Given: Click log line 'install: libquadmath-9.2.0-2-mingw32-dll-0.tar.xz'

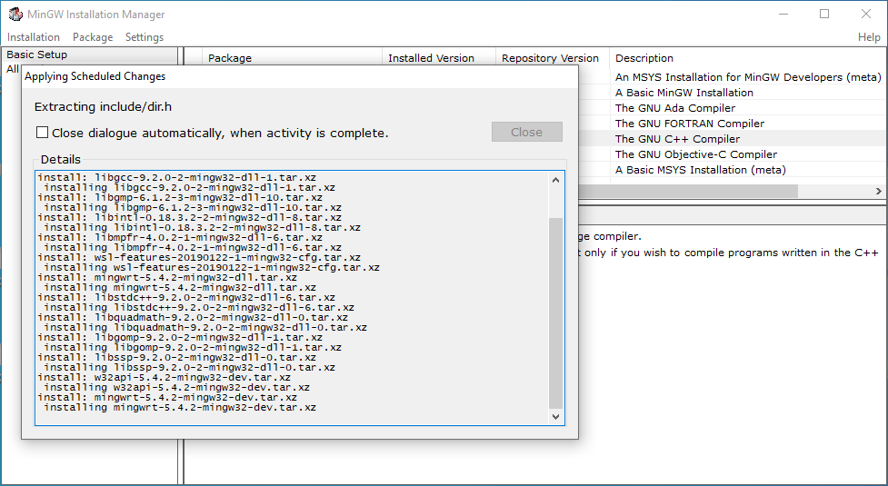Looking at the screenshot, I should (x=193, y=317).
